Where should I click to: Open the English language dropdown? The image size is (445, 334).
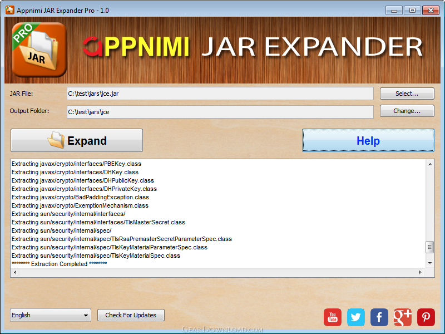[51, 315]
